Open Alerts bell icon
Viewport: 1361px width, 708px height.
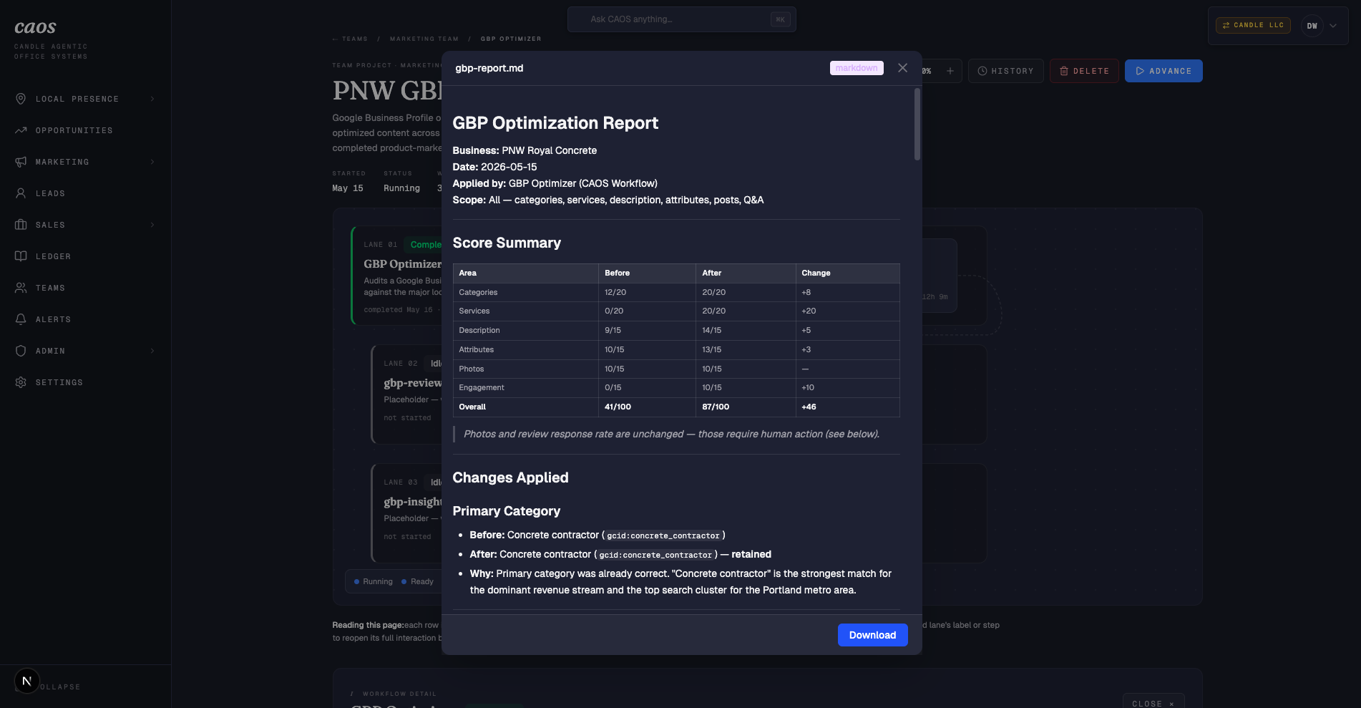click(x=21, y=319)
